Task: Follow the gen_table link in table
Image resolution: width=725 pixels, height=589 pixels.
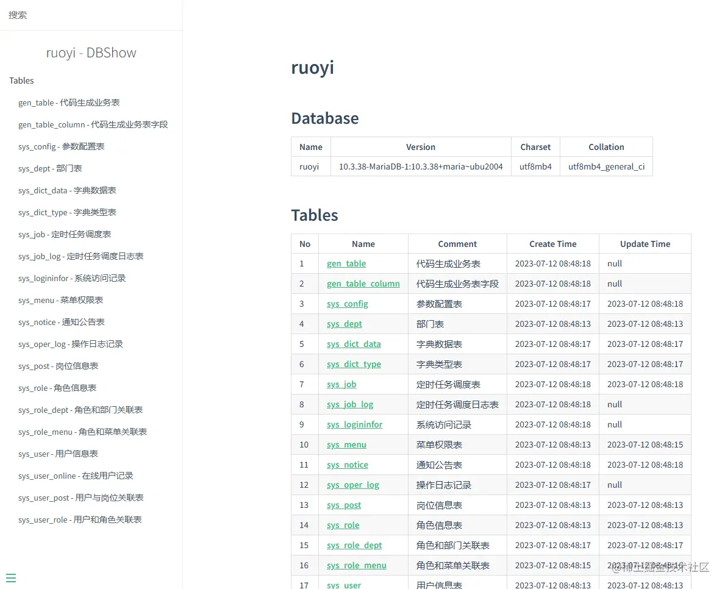Action: (x=346, y=263)
